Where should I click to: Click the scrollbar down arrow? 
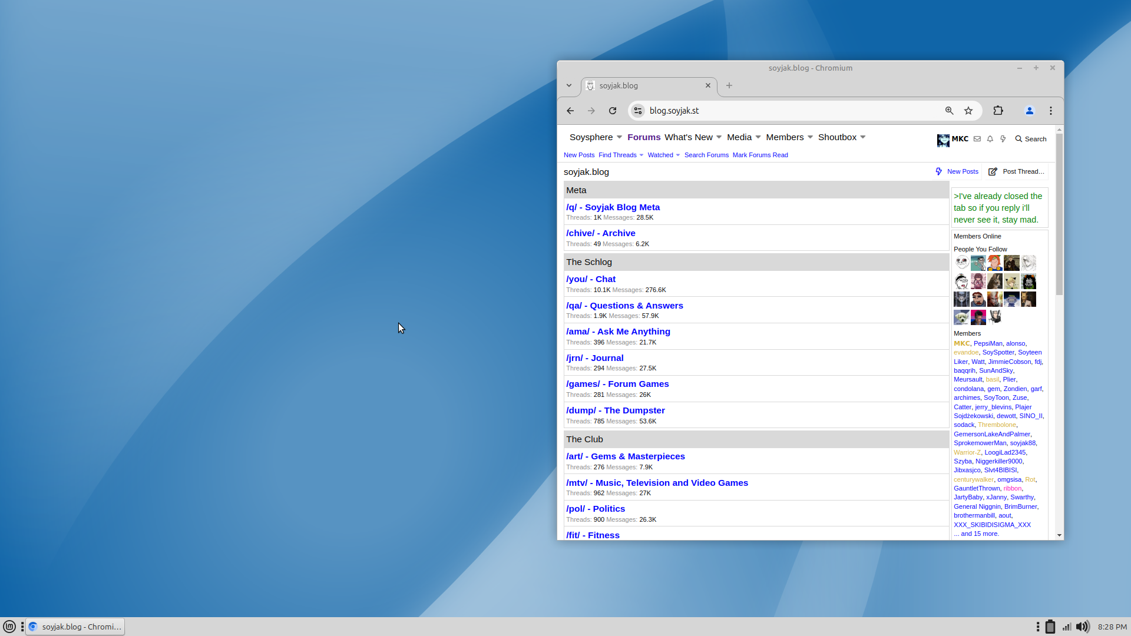click(1059, 535)
